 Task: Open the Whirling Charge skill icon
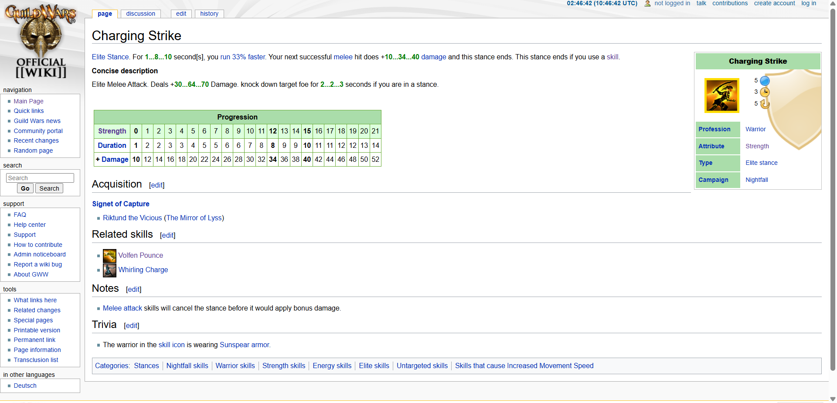109,270
